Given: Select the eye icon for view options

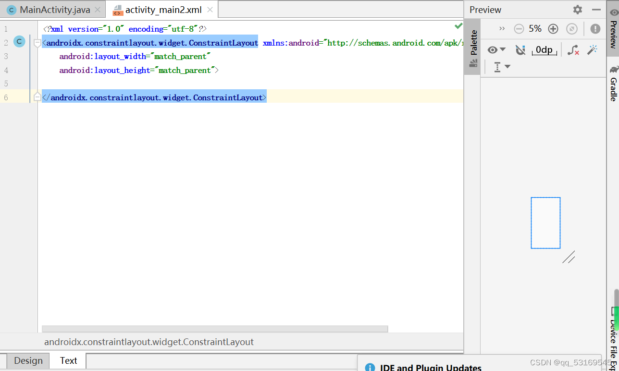Looking at the screenshot, I should tap(493, 49).
